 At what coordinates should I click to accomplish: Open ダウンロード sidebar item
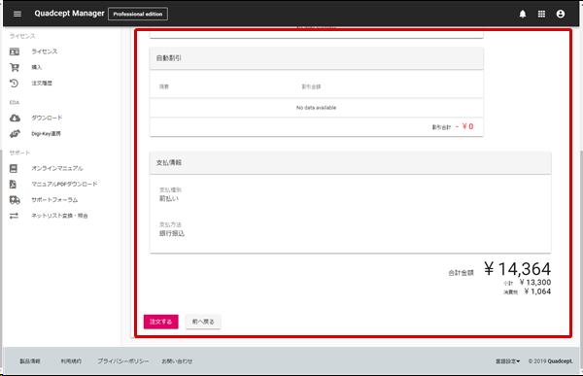click(x=47, y=118)
